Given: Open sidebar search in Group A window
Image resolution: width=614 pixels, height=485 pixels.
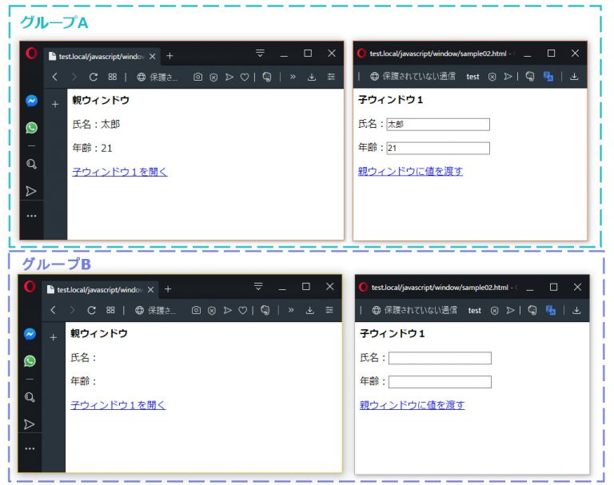Looking at the screenshot, I should [31, 164].
